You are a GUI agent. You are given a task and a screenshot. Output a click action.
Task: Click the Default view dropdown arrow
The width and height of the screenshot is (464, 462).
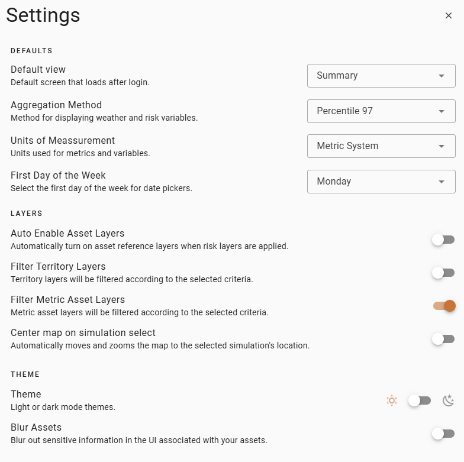pos(442,76)
